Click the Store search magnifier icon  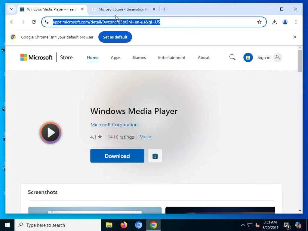click(x=233, y=57)
